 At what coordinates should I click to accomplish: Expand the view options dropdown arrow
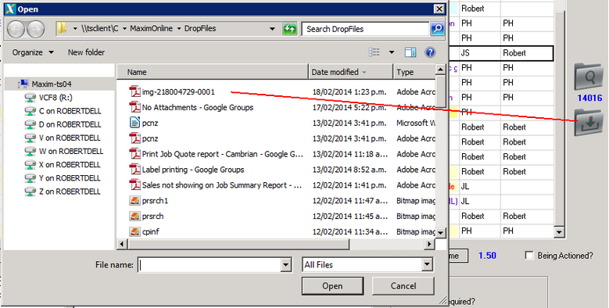tap(392, 52)
